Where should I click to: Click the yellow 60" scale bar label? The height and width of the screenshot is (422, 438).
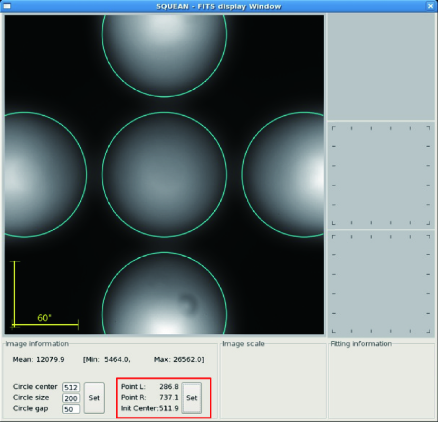pyautogui.click(x=44, y=318)
